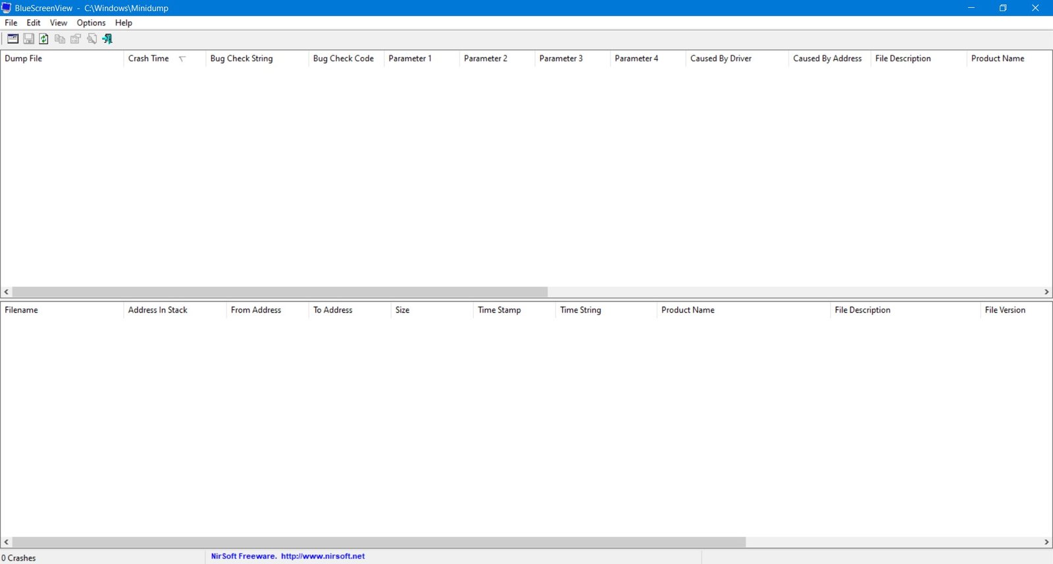Open the Options menu
This screenshot has height=564, width=1053.
coord(91,22)
